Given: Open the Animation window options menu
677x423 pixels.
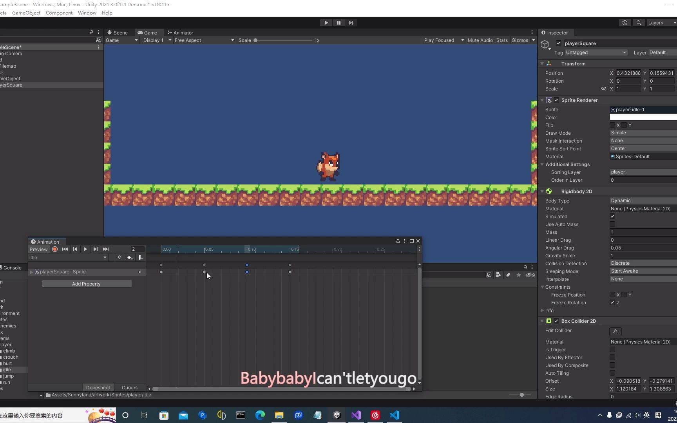Looking at the screenshot, I should (405, 241).
